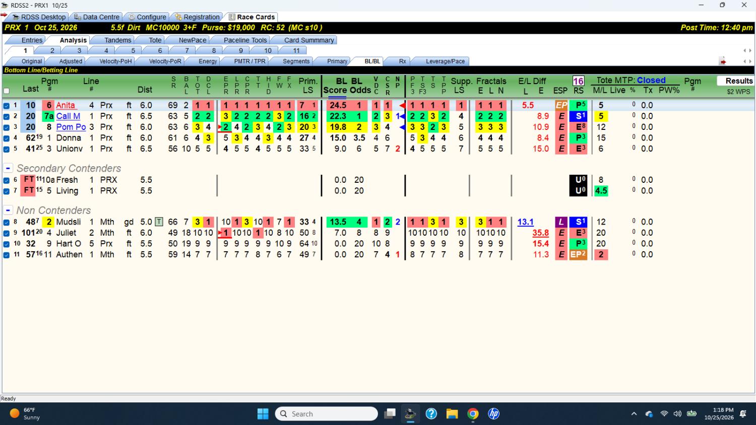Image resolution: width=756 pixels, height=425 pixels.
Task: Click the Pom Po horse link
Action: click(x=71, y=127)
